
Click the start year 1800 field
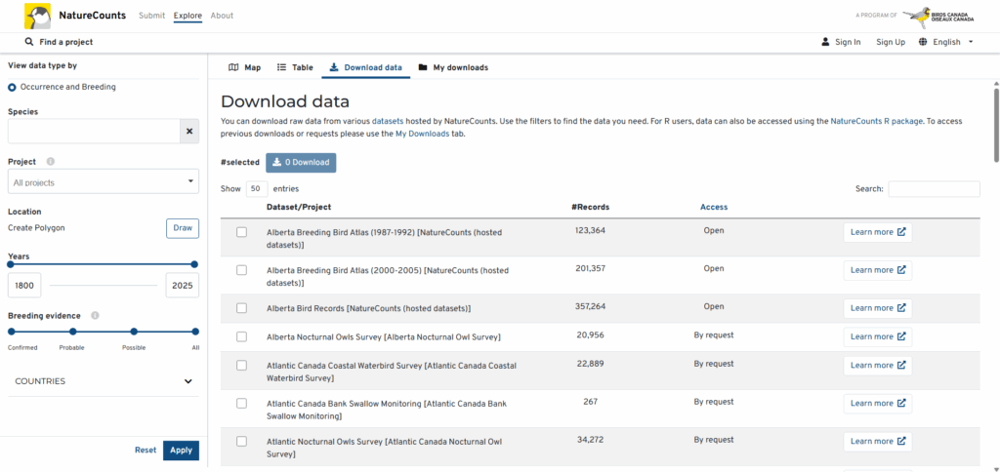[24, 286]
